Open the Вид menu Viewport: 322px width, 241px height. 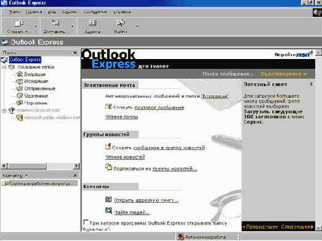[x=52, y=12]
